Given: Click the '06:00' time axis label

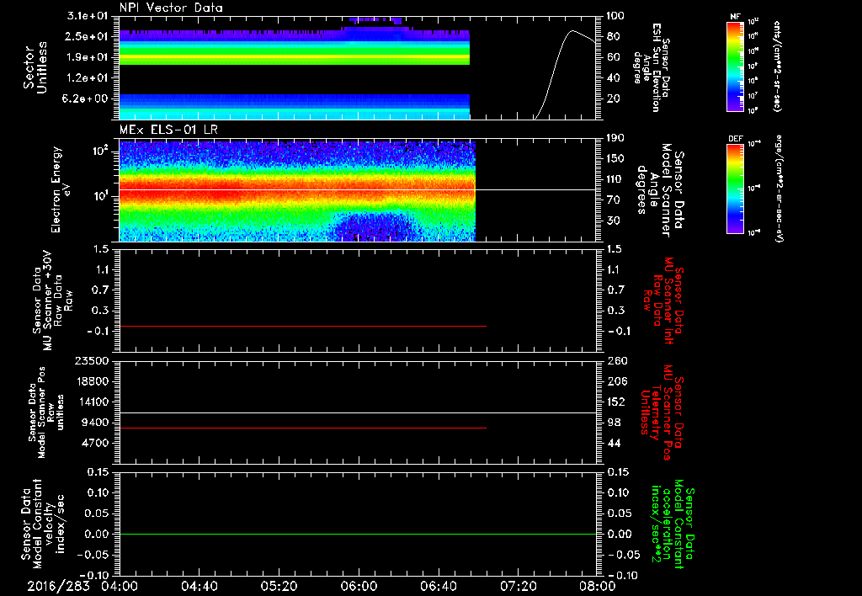Looking at the screenshot, I should pos(359,586).
